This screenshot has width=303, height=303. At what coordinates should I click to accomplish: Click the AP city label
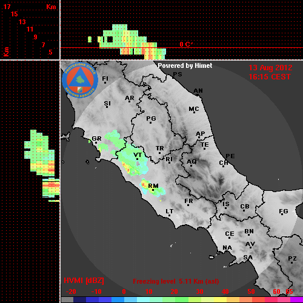tap(201, 134)
